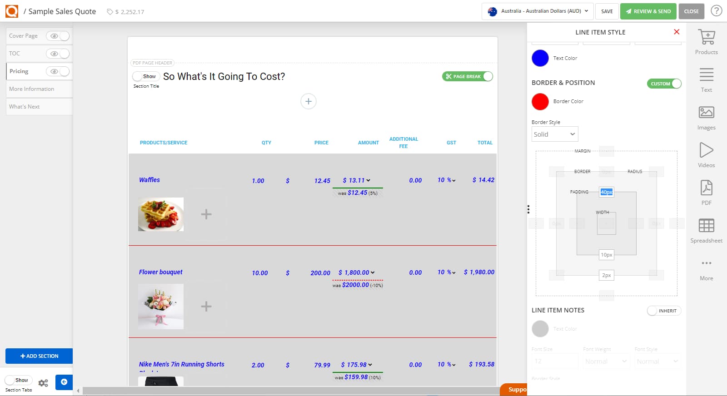Screen dimensions: 727x396
Task: Click the plus circle to add content
Action: [308, 101]
